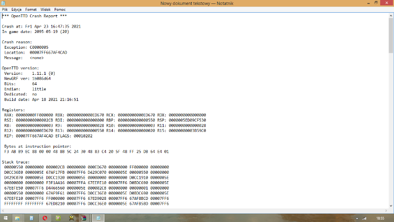Click the '<none>' message value
Image resolution: width=394 pixels, height=222 pixels.
point(36,58)
